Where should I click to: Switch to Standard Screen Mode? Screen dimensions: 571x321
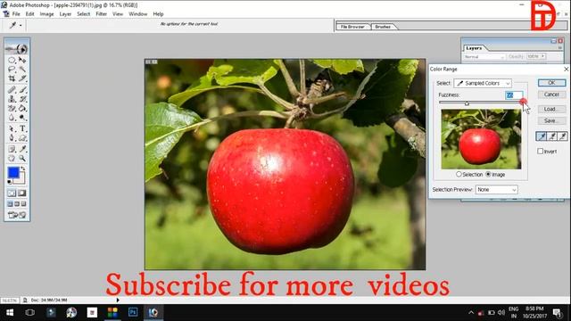point(10,204)
